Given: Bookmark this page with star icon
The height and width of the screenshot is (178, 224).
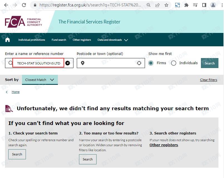Looking at the screenshot, I should [x=166, y=5].
